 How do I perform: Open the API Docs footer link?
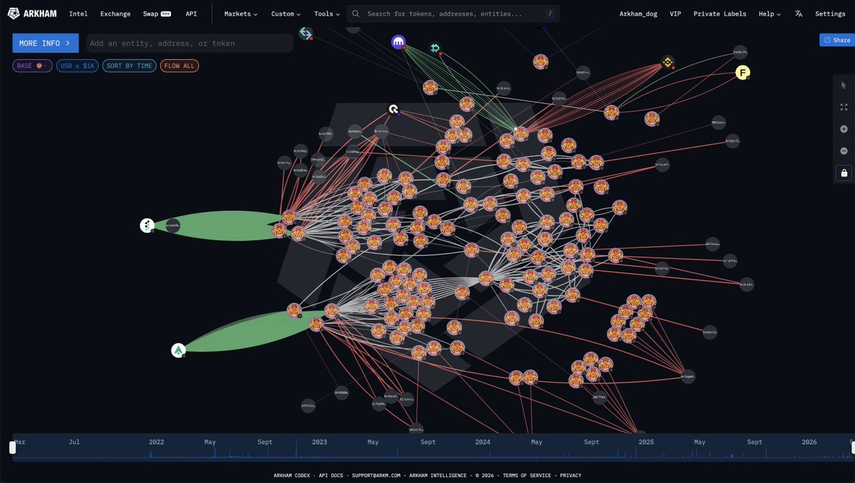click(x=331, y=475)
